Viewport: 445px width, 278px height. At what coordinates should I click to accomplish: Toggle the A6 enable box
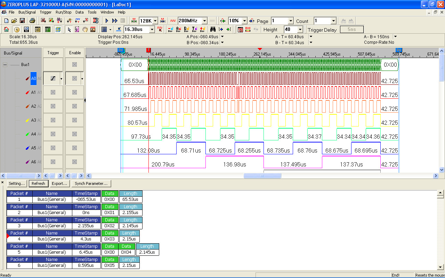74,162
